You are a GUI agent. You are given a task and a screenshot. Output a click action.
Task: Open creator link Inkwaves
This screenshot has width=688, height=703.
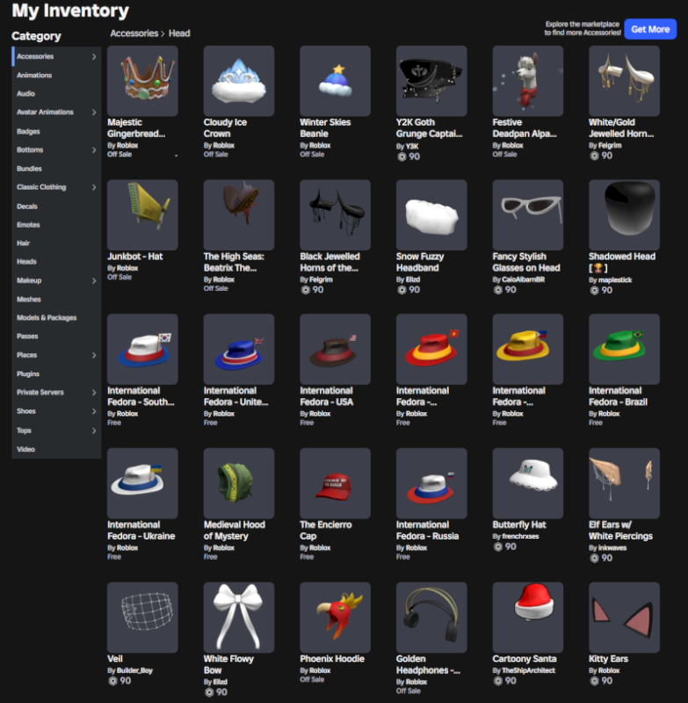(x=612, y=547)
